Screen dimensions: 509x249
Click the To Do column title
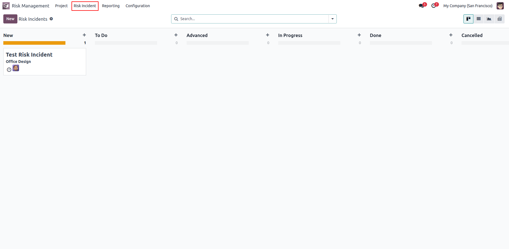coord(101,35)
